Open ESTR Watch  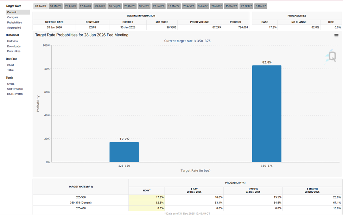(14, 94)
